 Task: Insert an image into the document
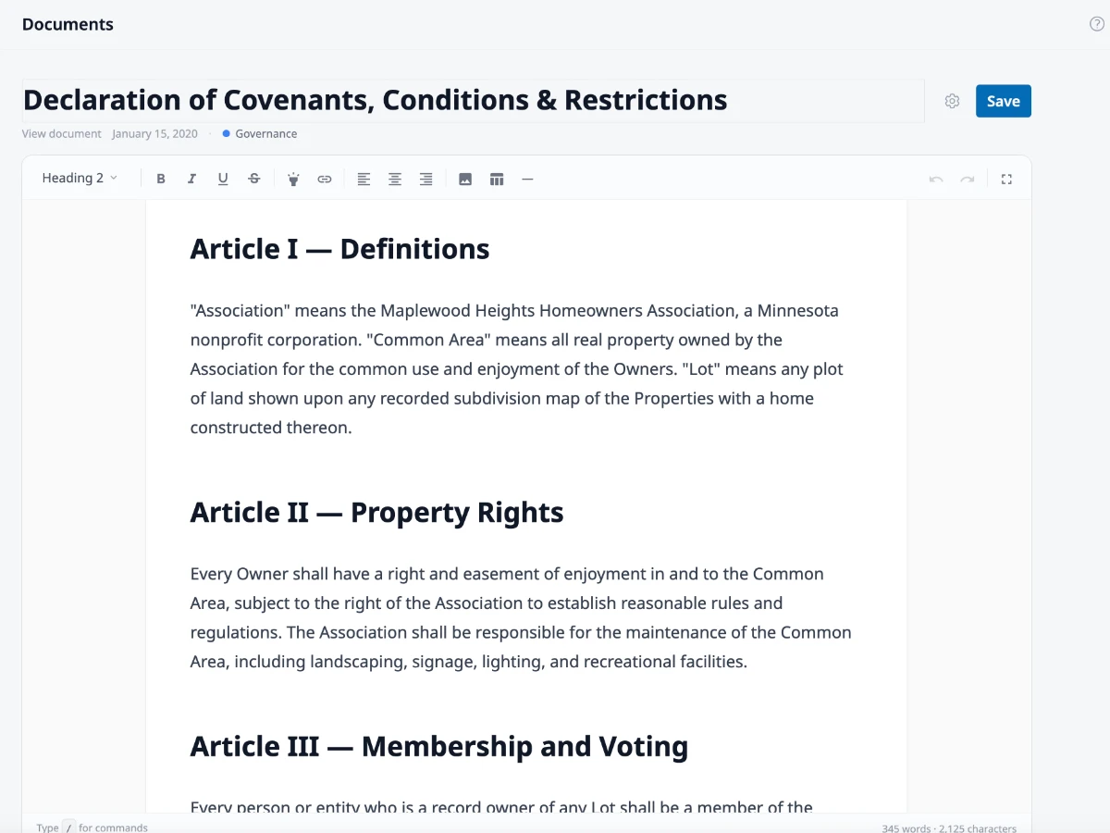click(465, 179)
